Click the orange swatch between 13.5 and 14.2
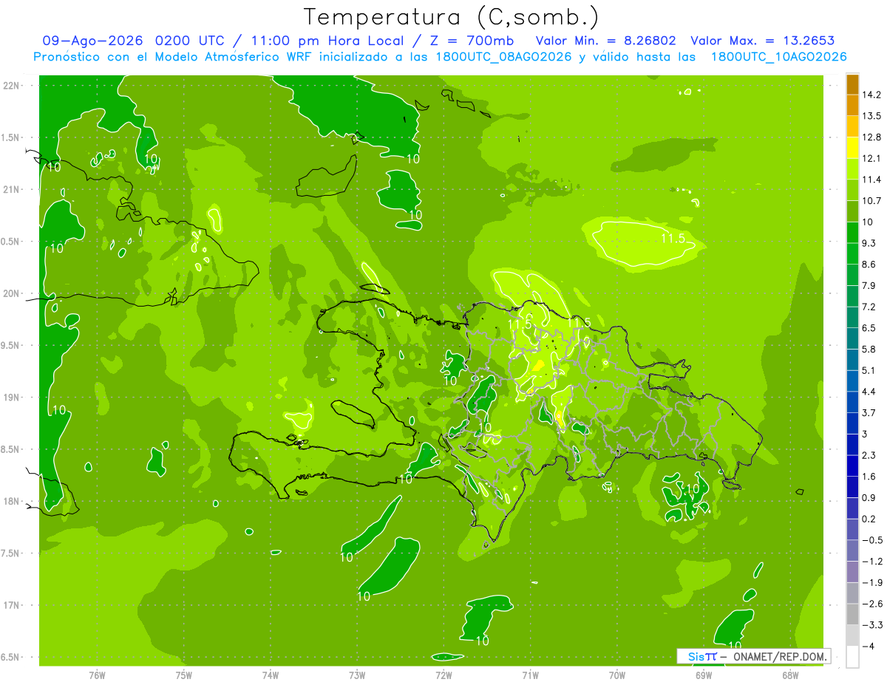887x685 pixels. 852,106
